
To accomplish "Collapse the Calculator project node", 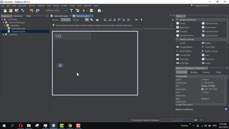I will point(2,19).
